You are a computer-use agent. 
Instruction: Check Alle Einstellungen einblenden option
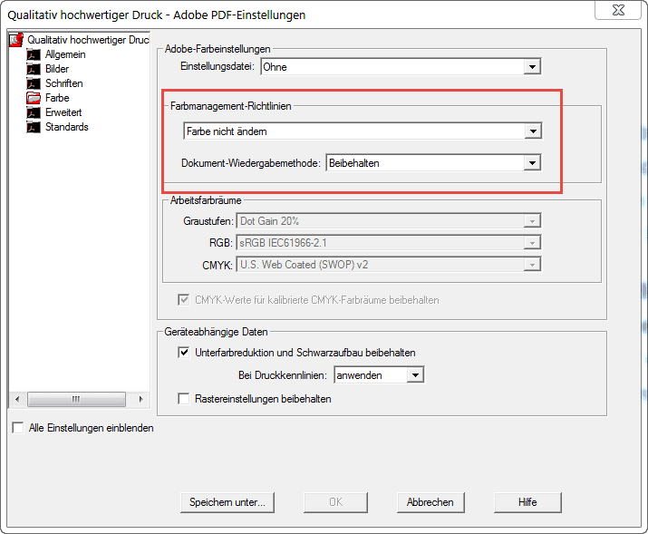click(17, 428)
